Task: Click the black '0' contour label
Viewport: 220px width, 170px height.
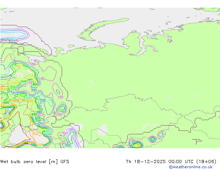Action: 54,113
